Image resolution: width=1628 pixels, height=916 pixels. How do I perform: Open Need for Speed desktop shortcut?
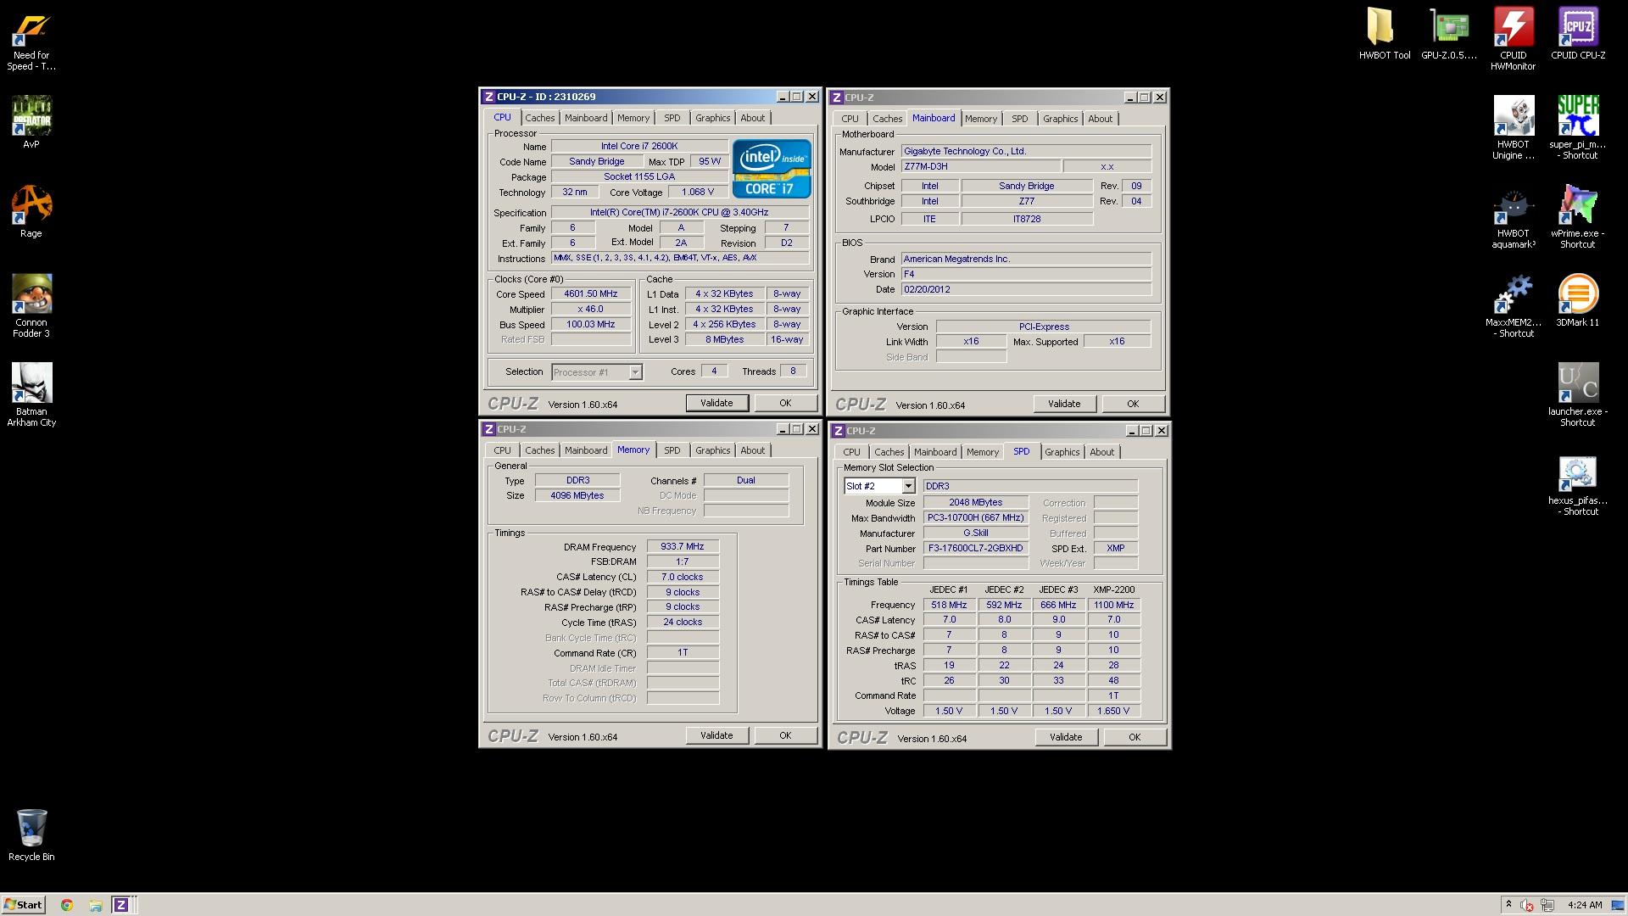(31, 41)
